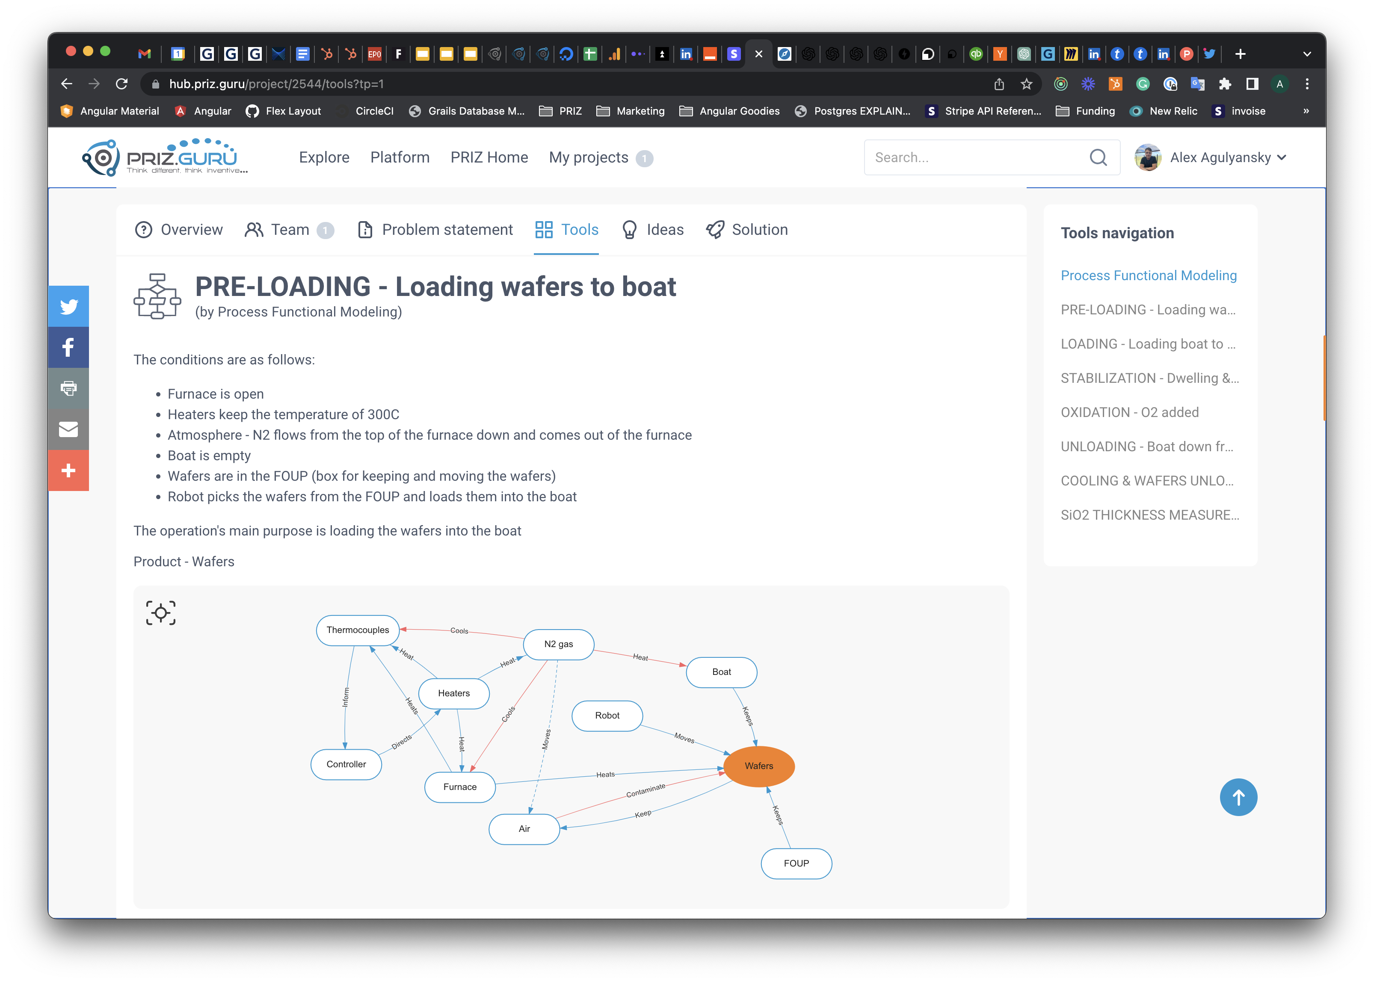Viewport: 1374px width, 982px height.
Task: Jump to COOLING & WAFERS UNLO... section
Action: click(x=1147, y=481)
